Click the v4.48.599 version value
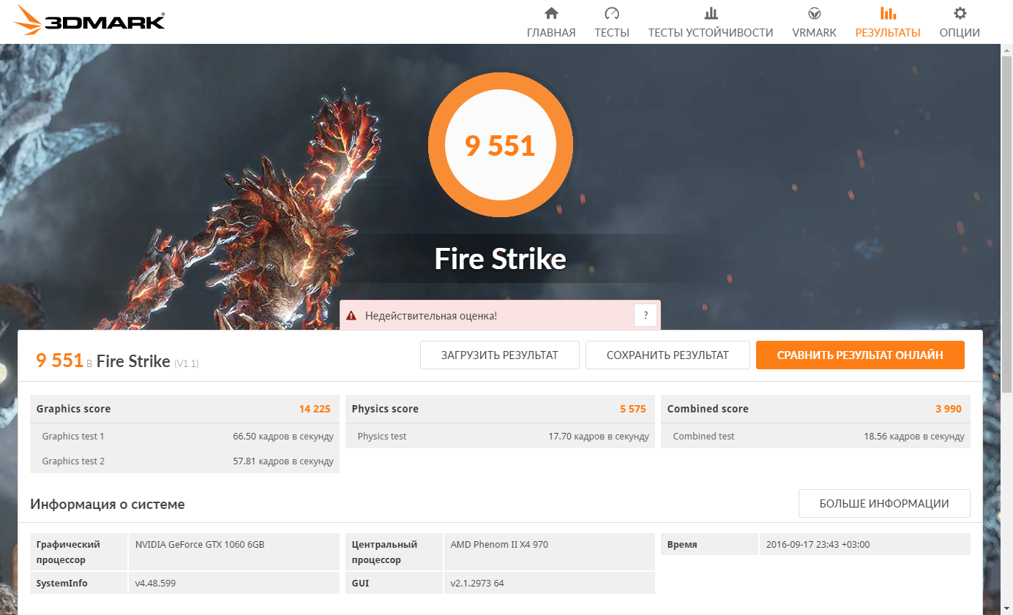Screen dimensions: 1013x615 155,584
